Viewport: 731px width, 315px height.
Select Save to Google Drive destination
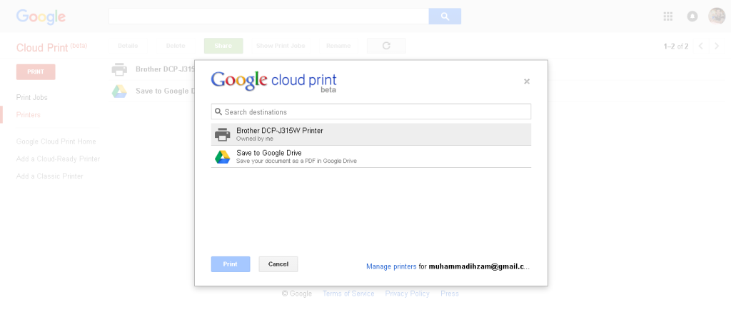click(371, 157)
